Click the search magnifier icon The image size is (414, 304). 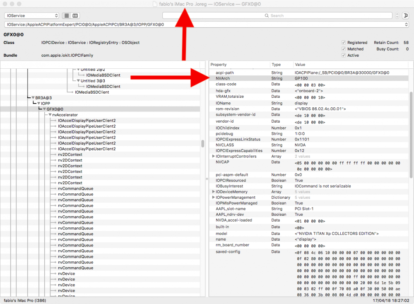(267, 16)
